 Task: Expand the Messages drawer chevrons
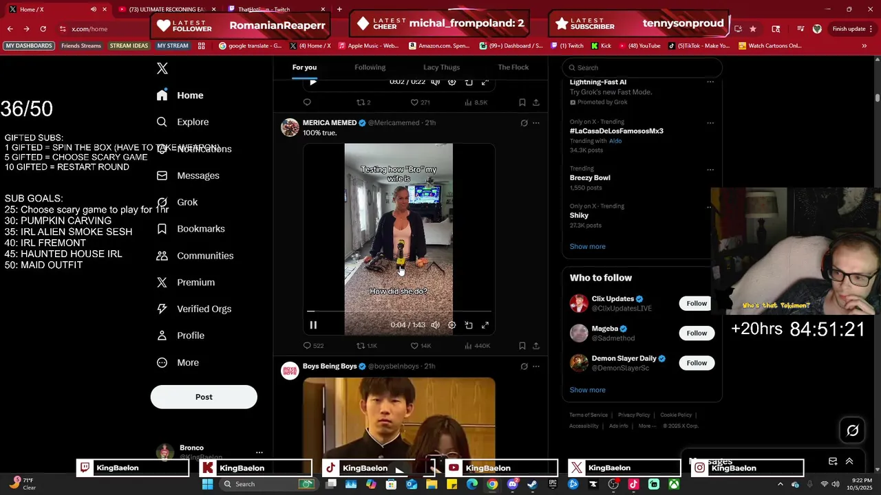coord(849,461)
